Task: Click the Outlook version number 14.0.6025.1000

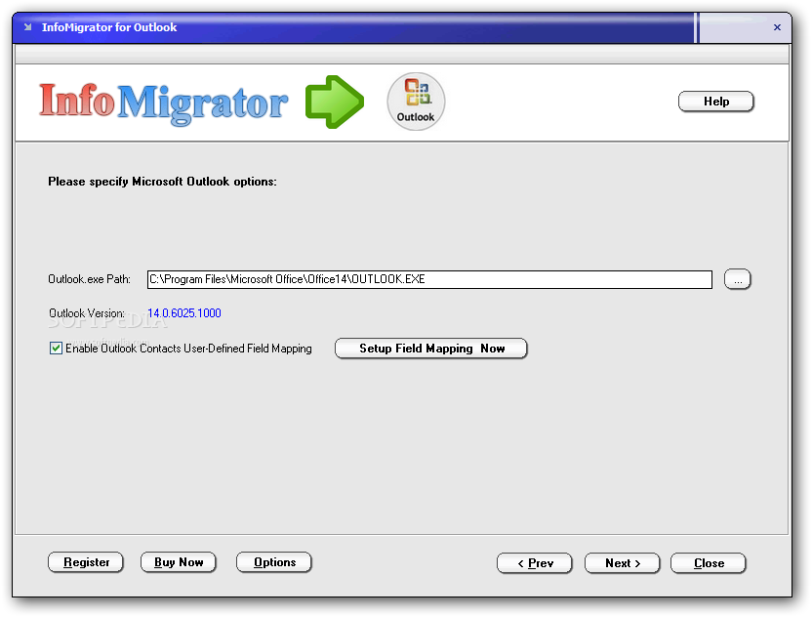Action: [184, 313]
